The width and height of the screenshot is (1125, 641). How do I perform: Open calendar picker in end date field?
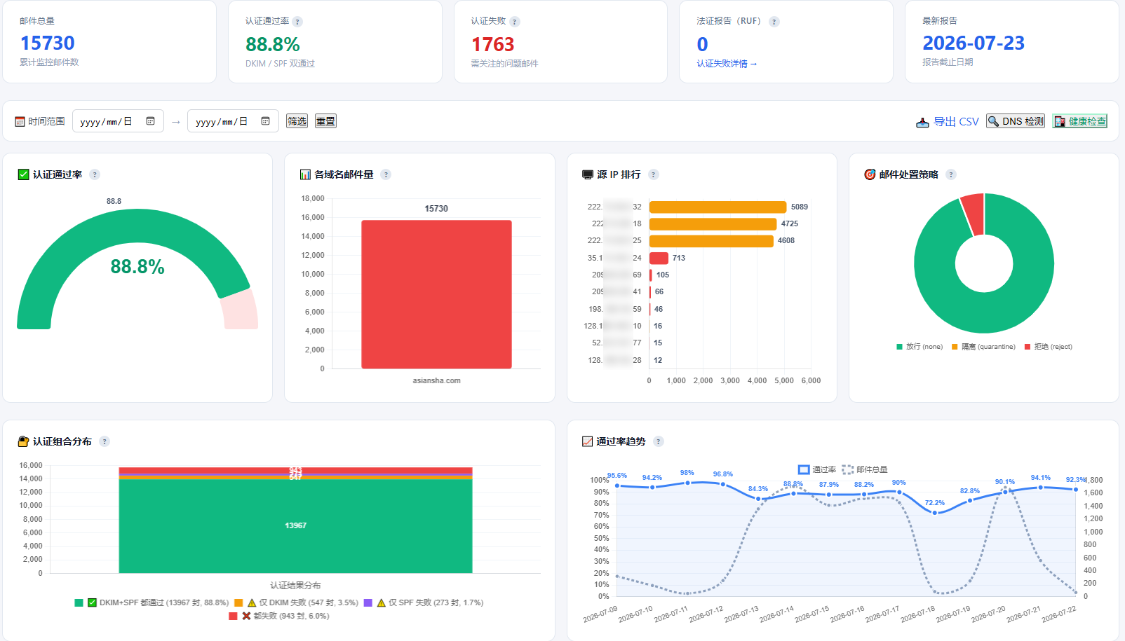265,121
